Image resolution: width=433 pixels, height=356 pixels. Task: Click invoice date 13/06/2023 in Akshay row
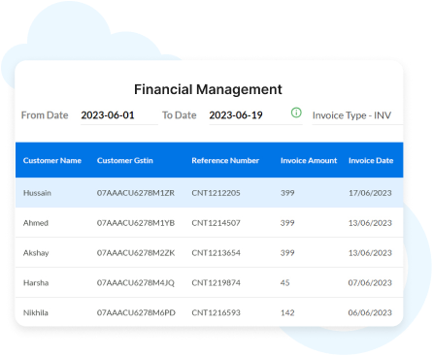click(x=370, y=253)
